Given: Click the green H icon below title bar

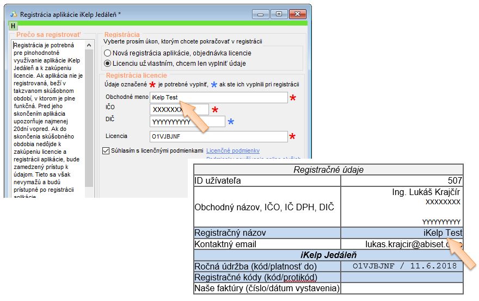Looking at the screenshot, I should [13, 26].
